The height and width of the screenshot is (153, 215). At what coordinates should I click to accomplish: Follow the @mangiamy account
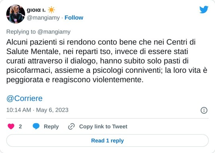pos(74,17)
